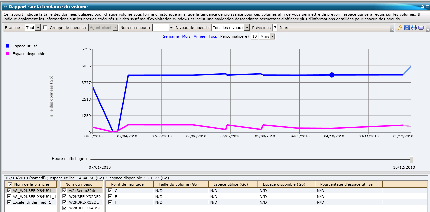Show the Tous time range

(x=213, y=36)
